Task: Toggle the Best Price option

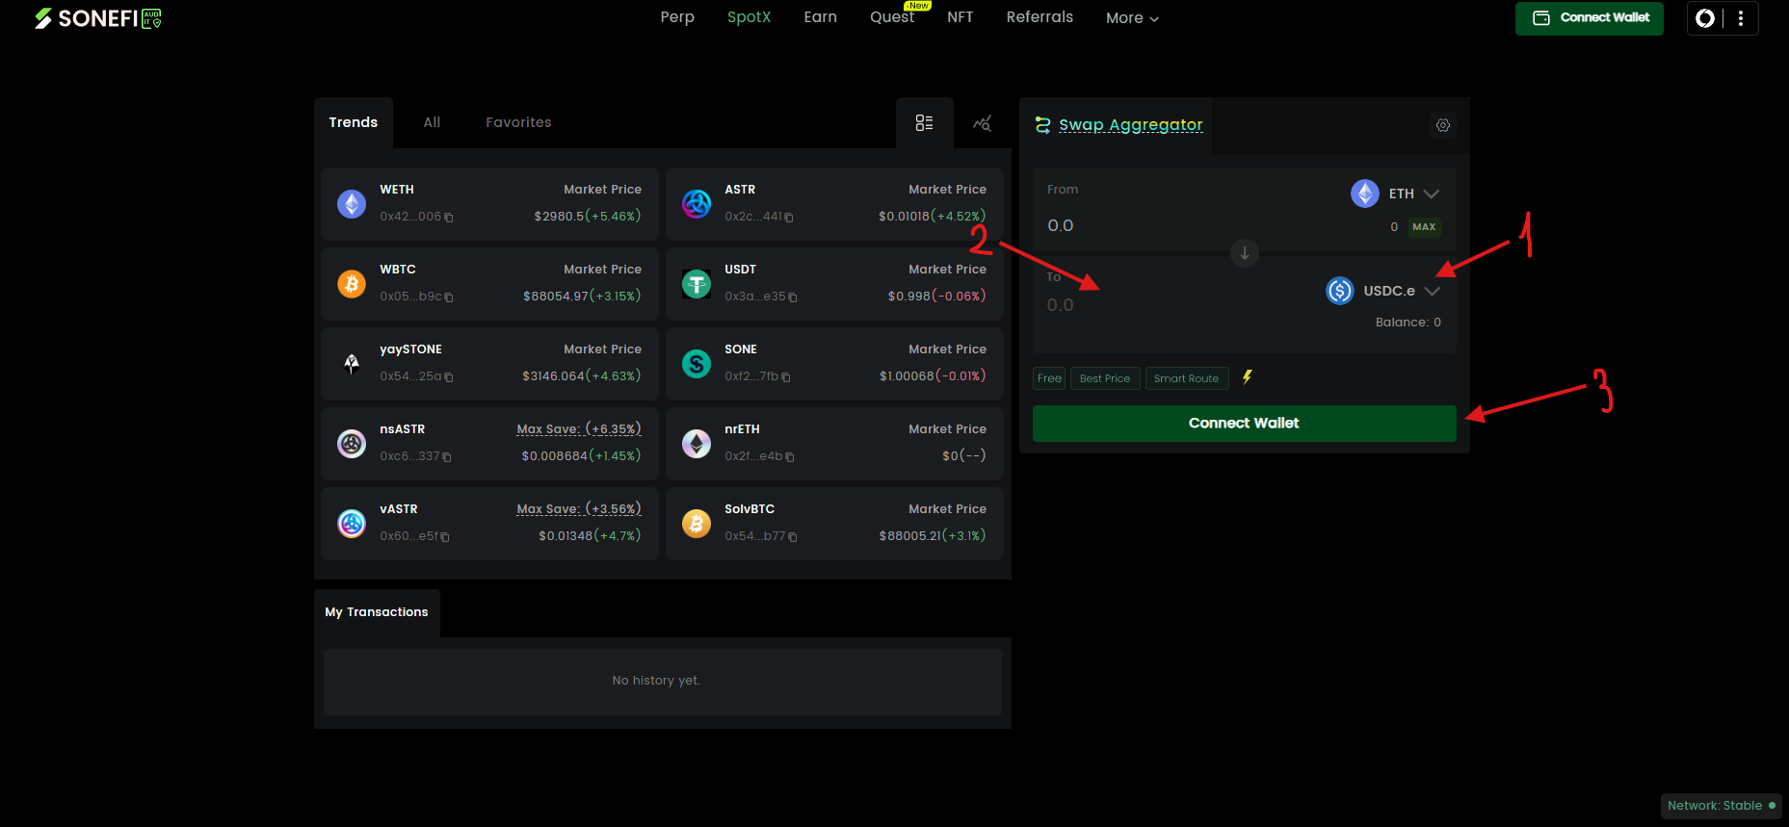Action: (x=1104, y=378)
